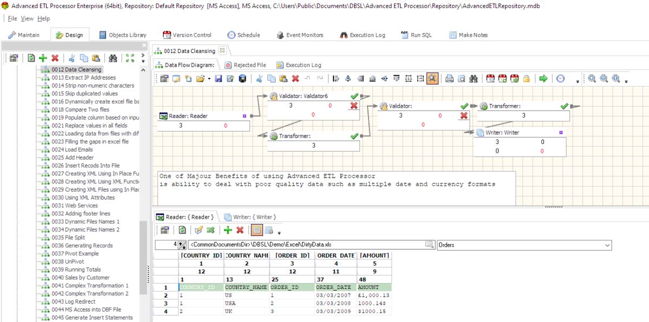Expand the tree toolbar overflow chevron
Viewport: 649px width, 322px height.
tap(143, 58)
